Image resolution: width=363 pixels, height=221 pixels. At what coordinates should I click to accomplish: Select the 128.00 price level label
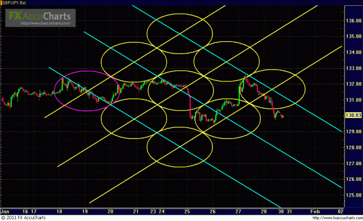354,148
